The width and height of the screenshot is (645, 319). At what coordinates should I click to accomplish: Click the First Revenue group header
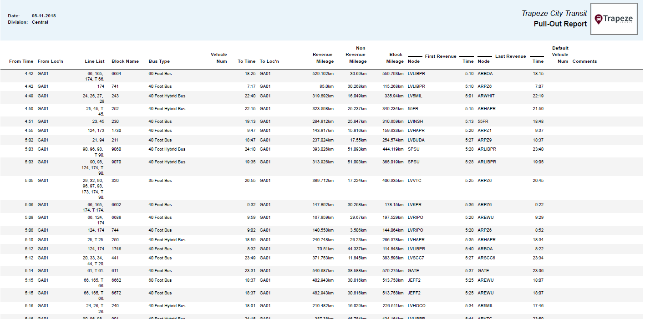[x=440, y=56]
